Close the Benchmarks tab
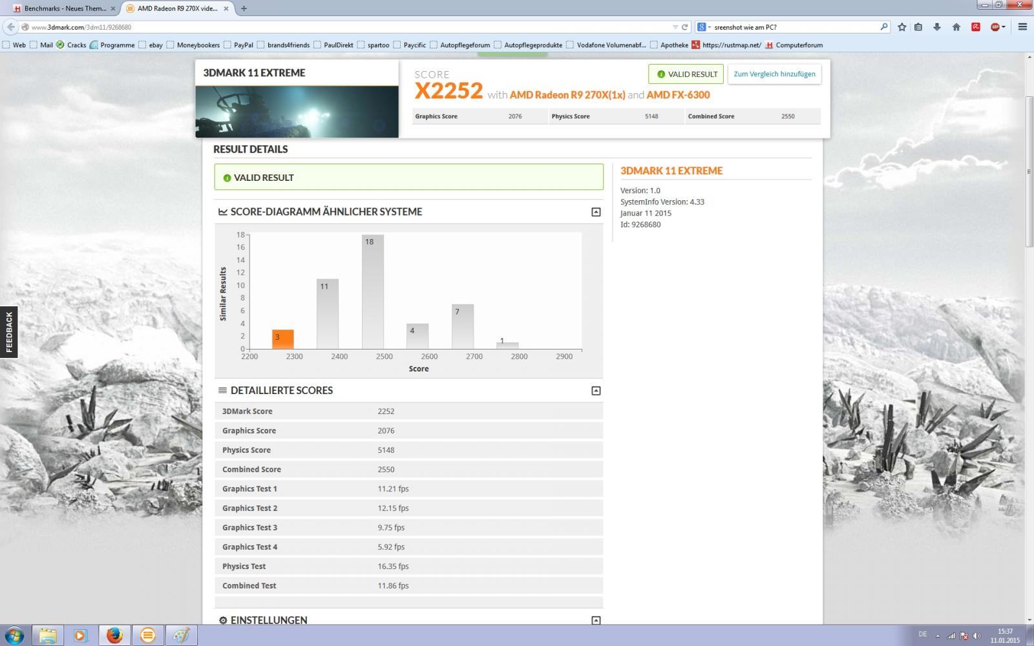 [112, 8]
